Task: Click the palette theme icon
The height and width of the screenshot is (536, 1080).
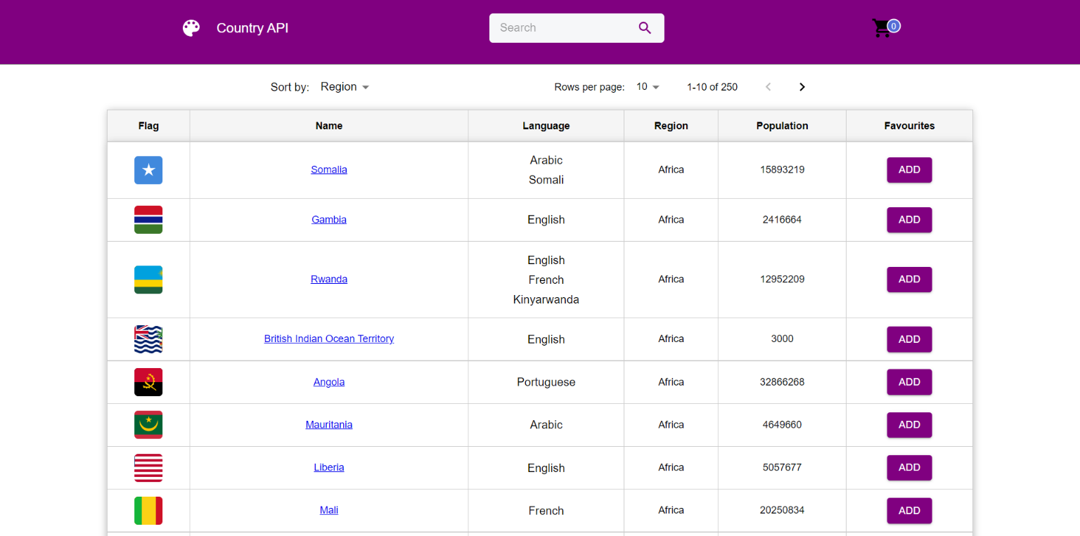Action: pos(191,28)
